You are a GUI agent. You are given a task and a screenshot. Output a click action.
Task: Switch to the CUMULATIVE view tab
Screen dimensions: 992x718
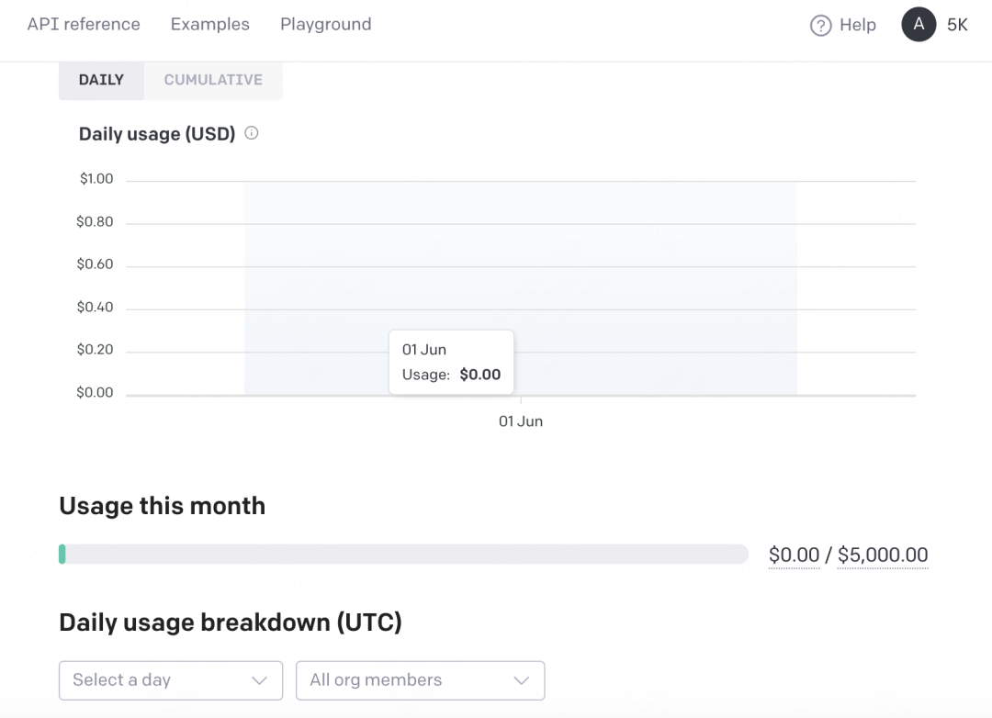coord(213,80)
